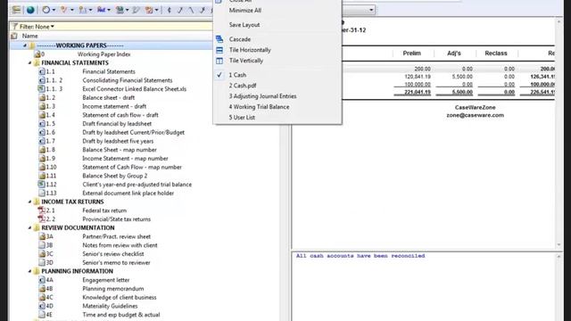Image resolution: width=571 pixels, height=321 pixels.
Task: Click the red grid toolbar icon
Action: (149, 10)
